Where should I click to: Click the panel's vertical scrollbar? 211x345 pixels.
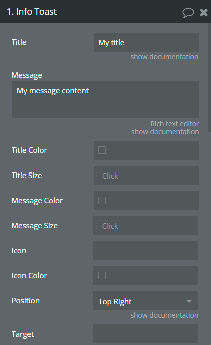coord(209,77)
